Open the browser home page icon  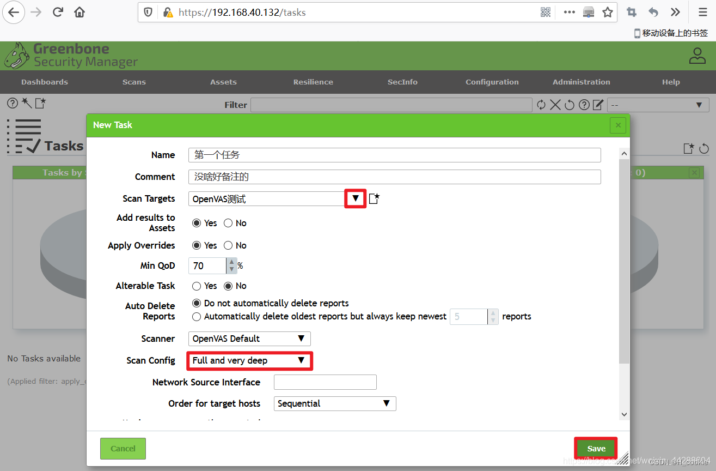79,12
